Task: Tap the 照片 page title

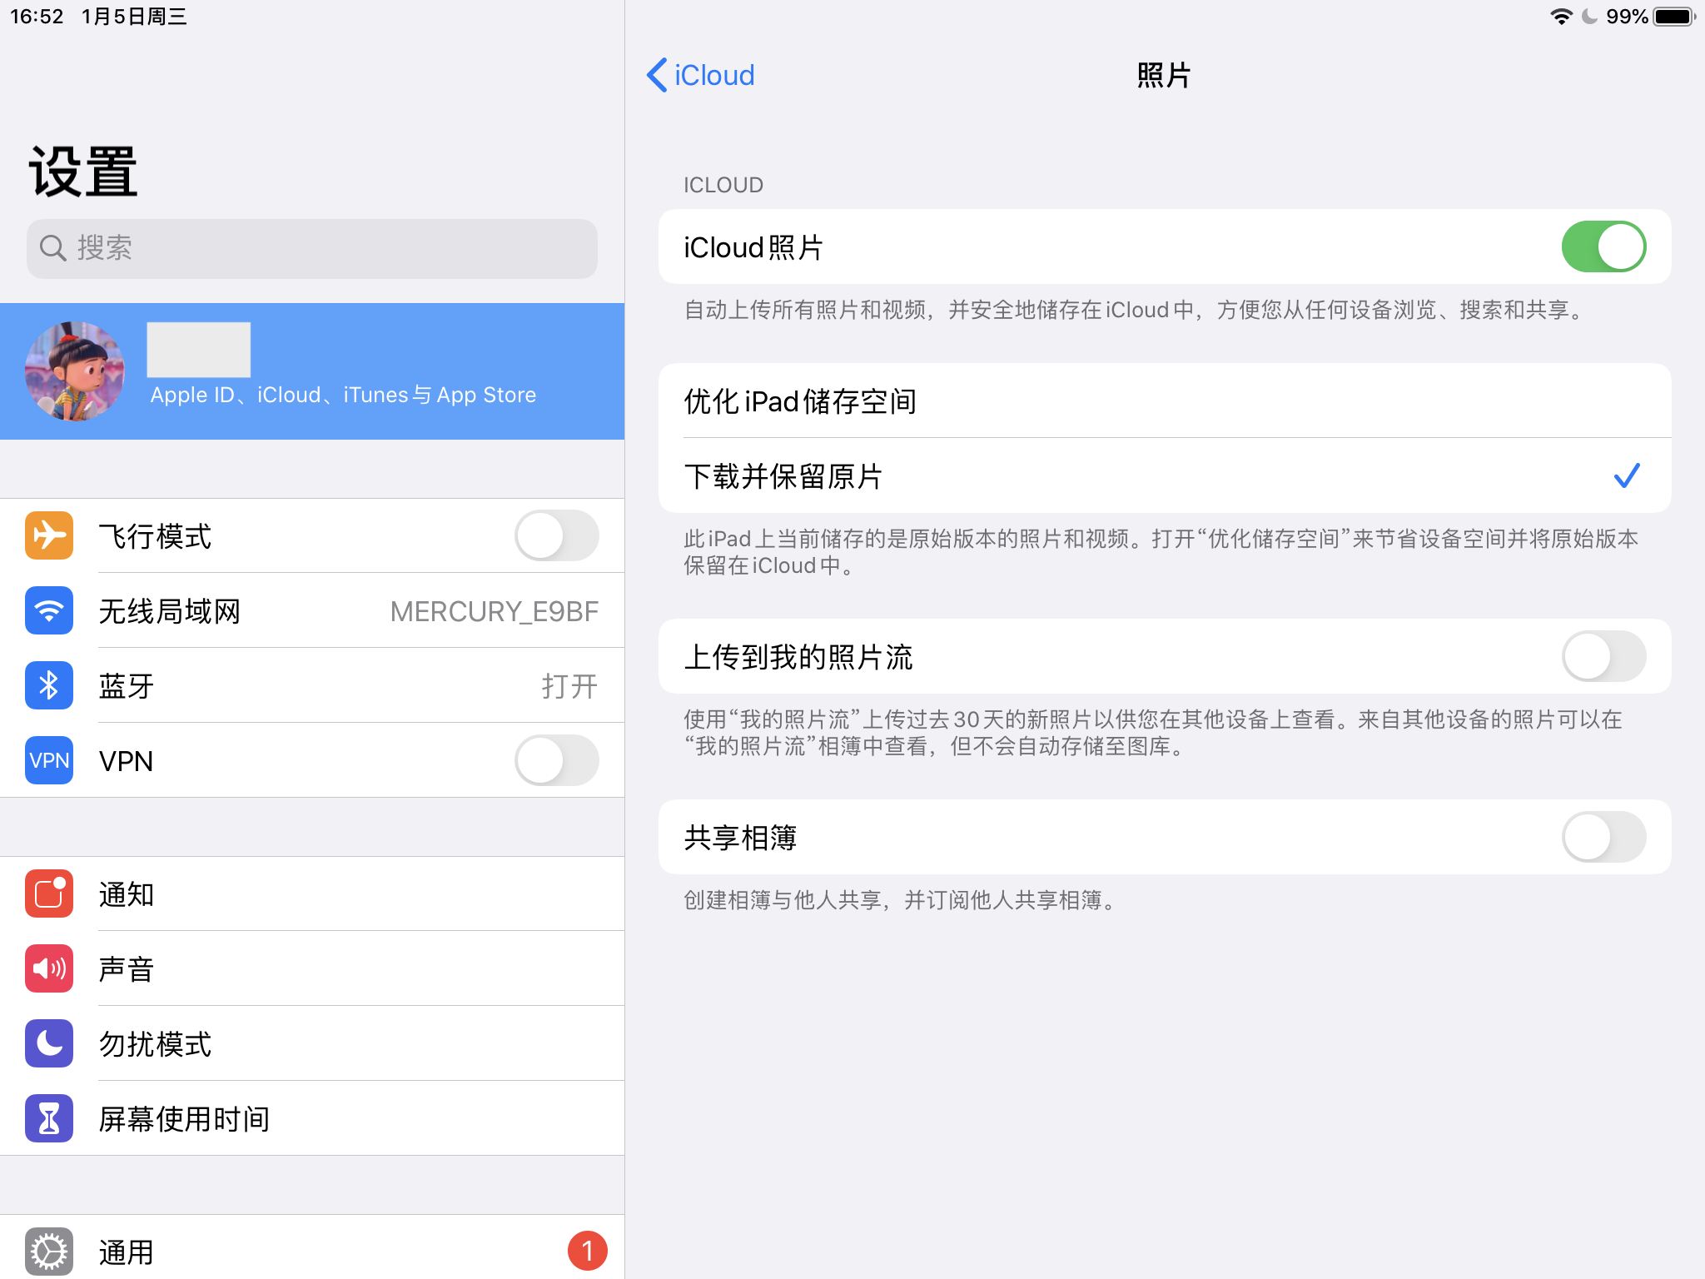Action: tap(1164, 75)
